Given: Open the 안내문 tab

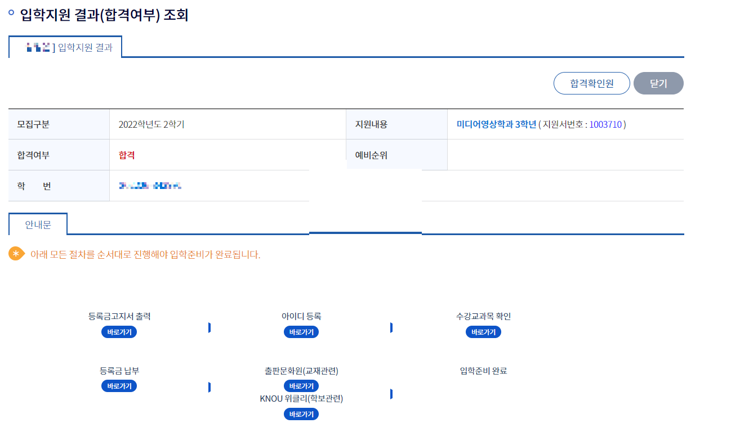Looking at the screenshot, I should coord(38,224).
